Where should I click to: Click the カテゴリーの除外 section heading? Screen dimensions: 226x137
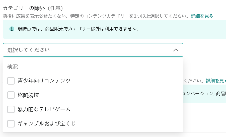pos(24,8)
